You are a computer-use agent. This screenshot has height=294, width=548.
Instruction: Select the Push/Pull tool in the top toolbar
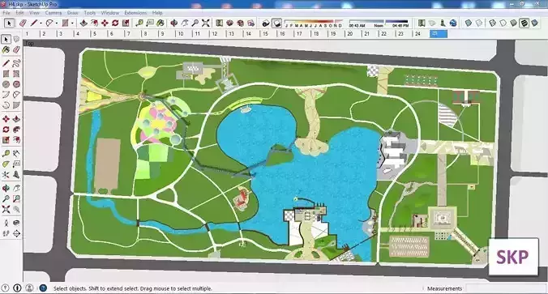pos(83,23)
